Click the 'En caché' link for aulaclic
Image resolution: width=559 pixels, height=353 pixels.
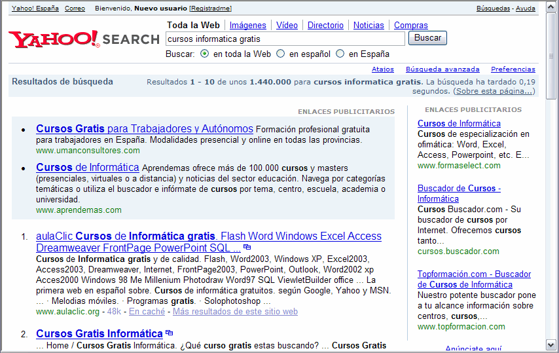[x=147, y=311]
